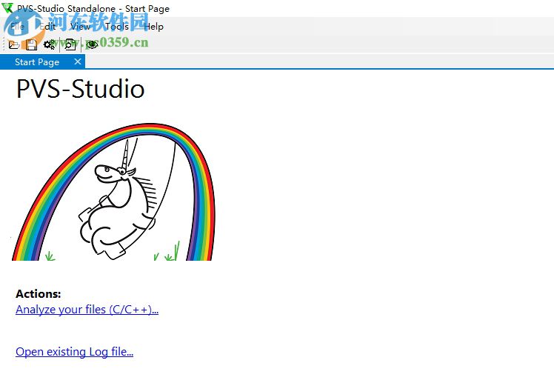The width and height of the screenshot is (554, 383).
Task: Click the gears settings toolbar icon
Action: click(49, 44)
